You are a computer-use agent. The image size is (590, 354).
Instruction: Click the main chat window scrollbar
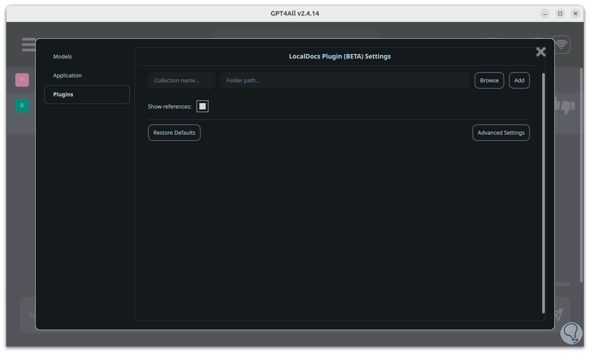tap(581, 175)
